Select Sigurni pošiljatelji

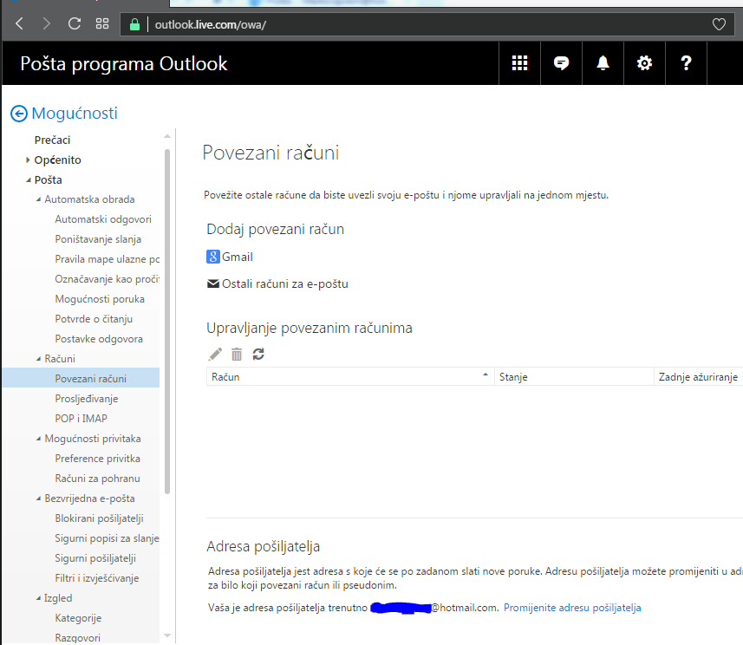(95, 558)
